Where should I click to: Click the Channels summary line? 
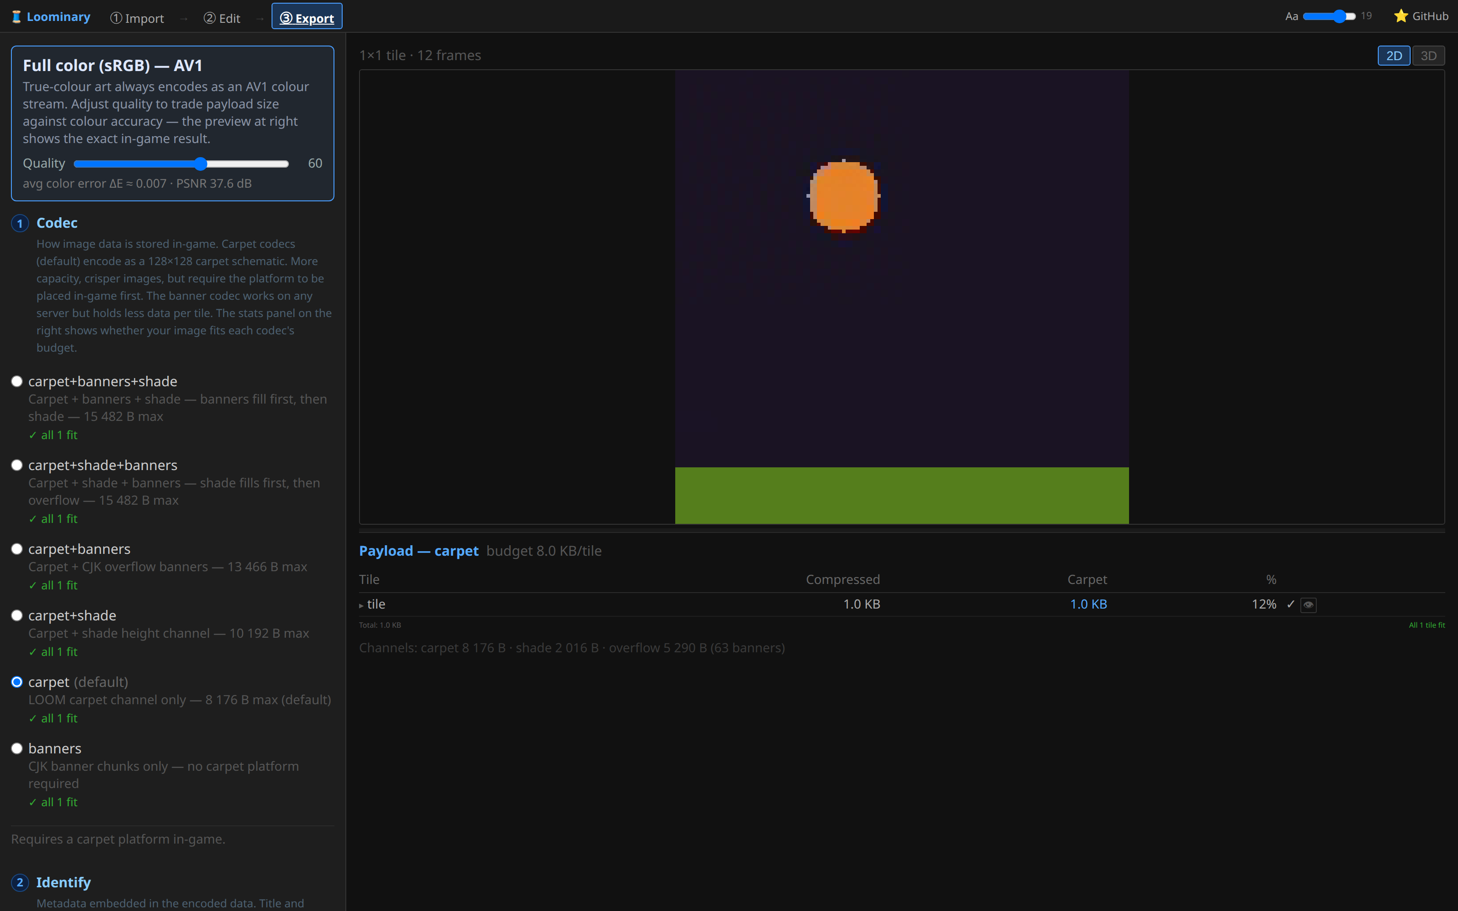click(x=572, y=648)
